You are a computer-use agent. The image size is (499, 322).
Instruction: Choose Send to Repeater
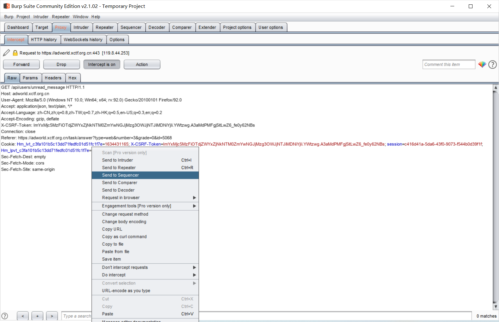[x=145, y=168]
